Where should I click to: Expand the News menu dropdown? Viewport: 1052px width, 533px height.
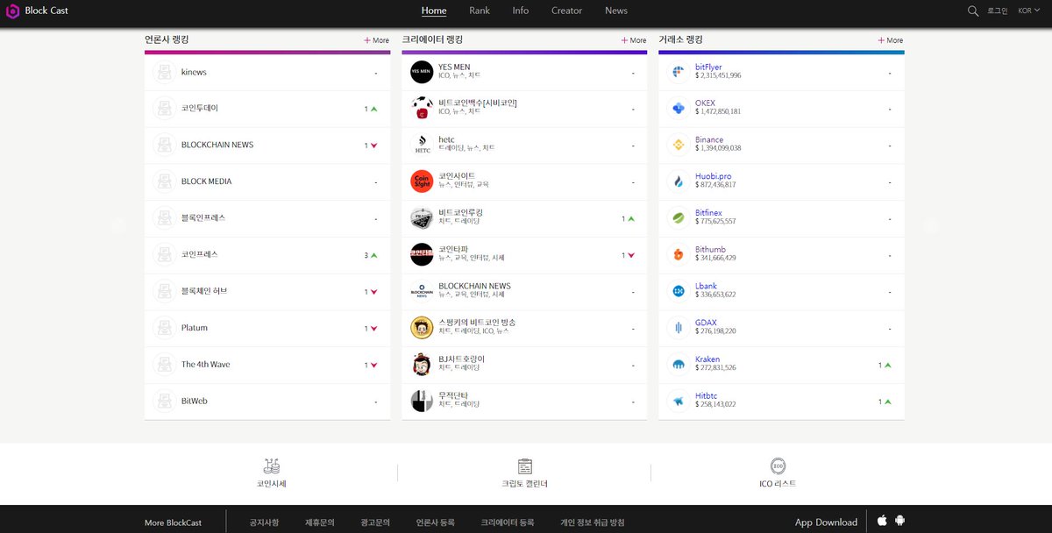tap(616, 11)
